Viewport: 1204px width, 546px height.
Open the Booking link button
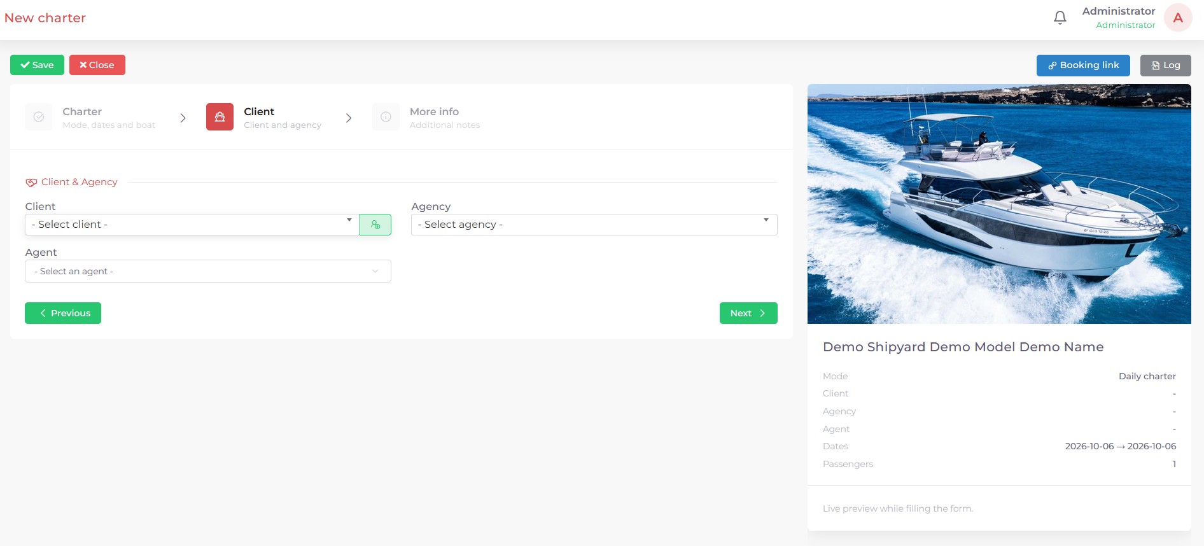(1083, 65)
